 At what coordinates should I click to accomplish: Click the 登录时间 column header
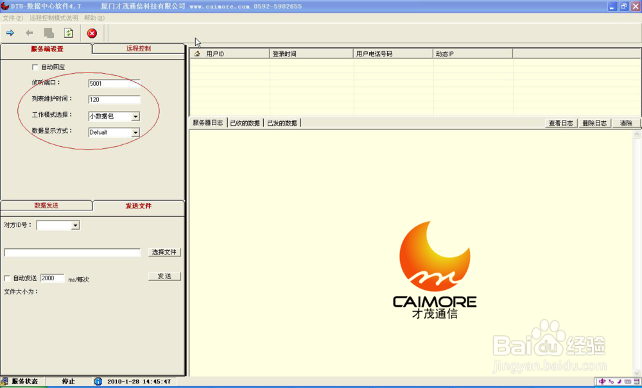click(x=311, y=54)
